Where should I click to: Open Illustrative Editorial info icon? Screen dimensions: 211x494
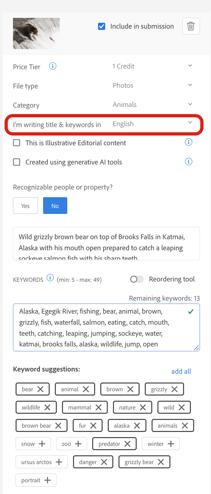[x=189, y=142]
